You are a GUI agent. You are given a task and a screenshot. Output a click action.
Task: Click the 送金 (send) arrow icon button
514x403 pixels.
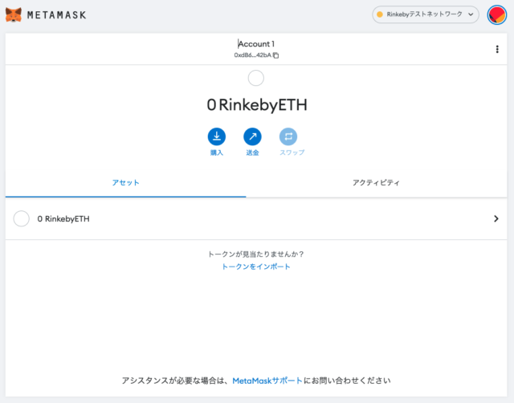click(252, 136)
